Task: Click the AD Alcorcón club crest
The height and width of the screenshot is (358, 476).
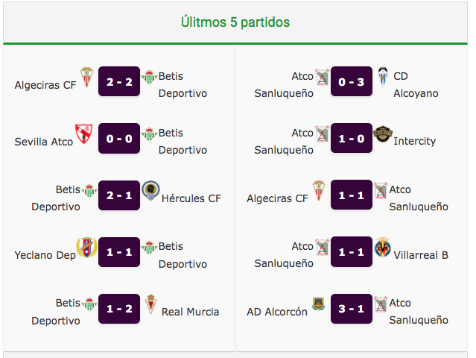Action: (x=318, y=304)
